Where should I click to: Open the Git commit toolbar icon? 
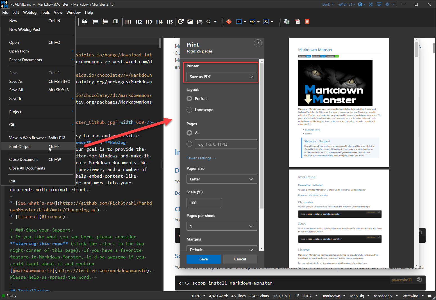click(x=229, y=22)
